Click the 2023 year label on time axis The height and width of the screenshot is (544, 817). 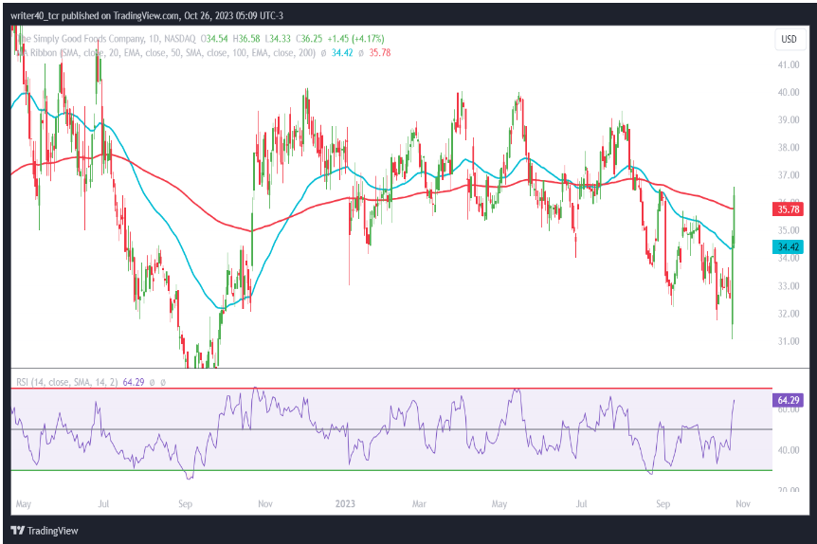coord(345,504)
